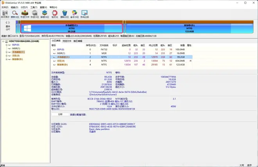Click drive icon of MSR(1) table row
258x167 pixels.
pyautogui.click(x=55, y=53)
